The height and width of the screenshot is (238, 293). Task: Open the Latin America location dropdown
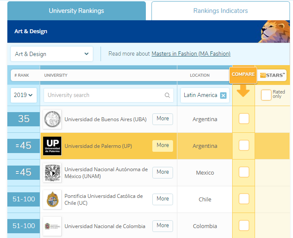[x=205, y=95]
